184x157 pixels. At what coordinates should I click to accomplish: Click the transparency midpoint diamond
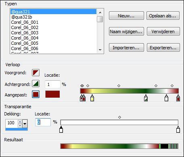pyautogui.click(x=119, y=117)
